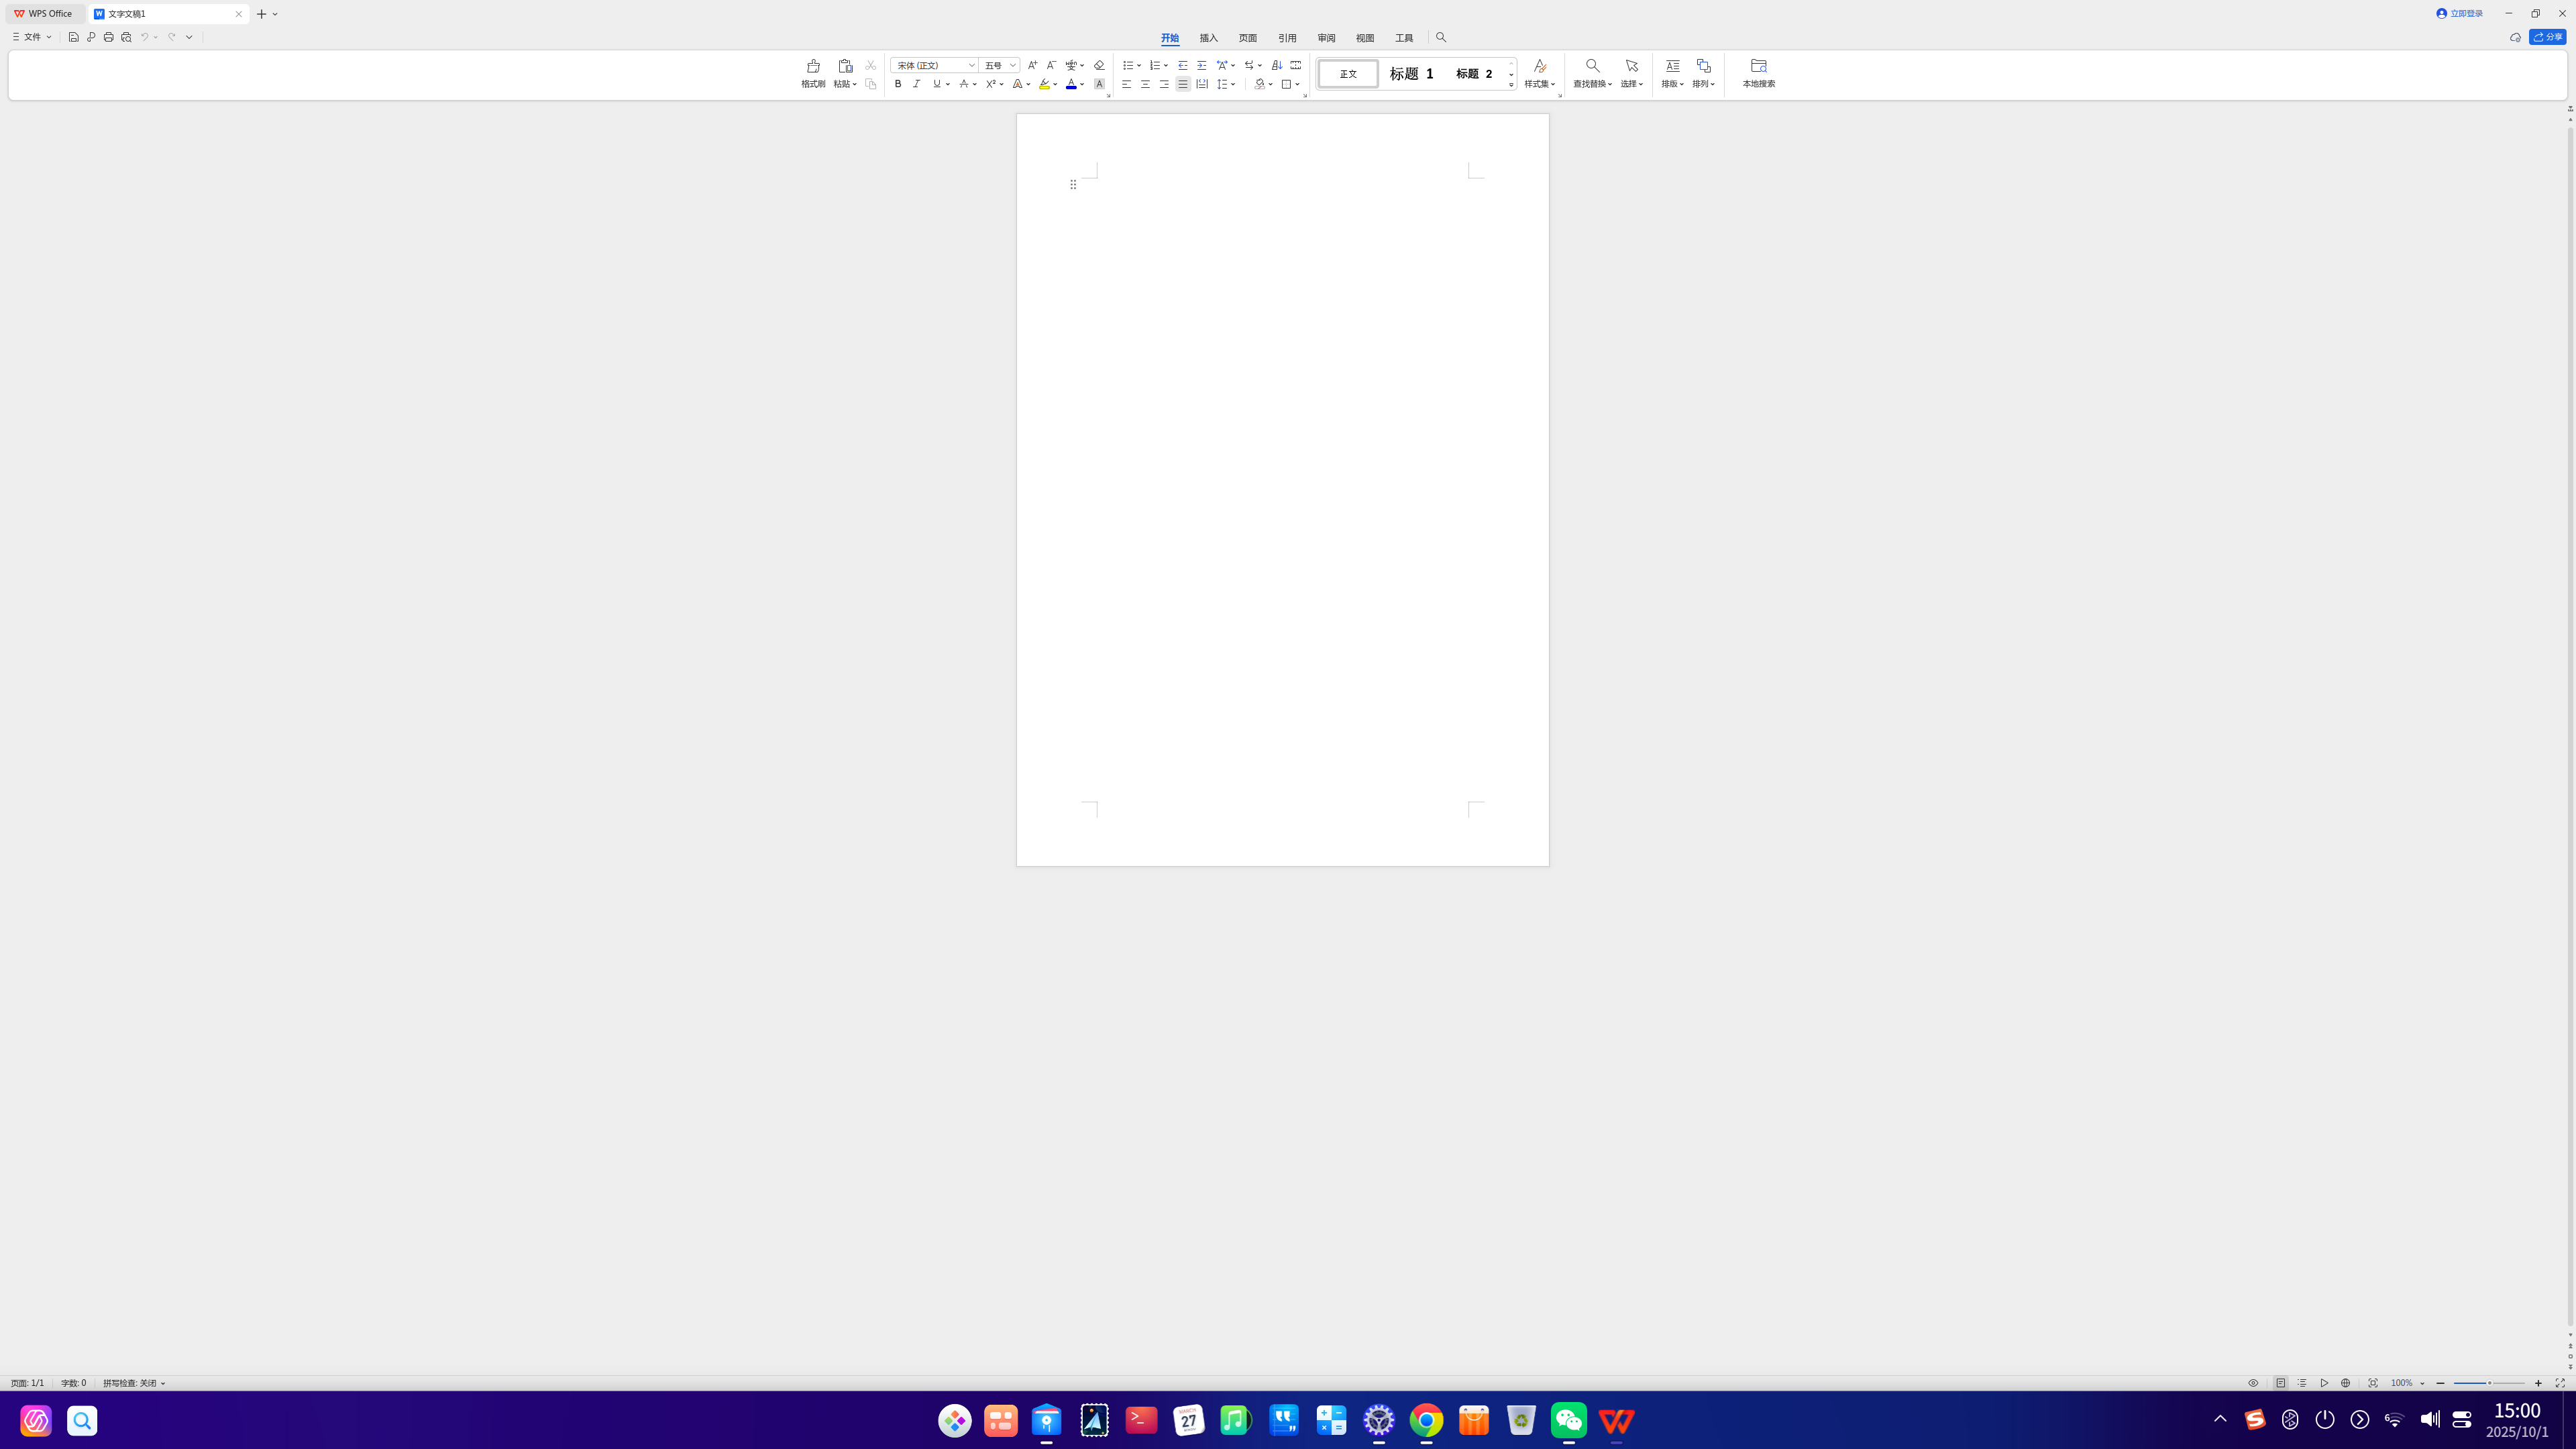2576x1449 pixels.
Task: Open Find and Replace (查找替换) magnifier icon
Action: tap(1592, 66)
